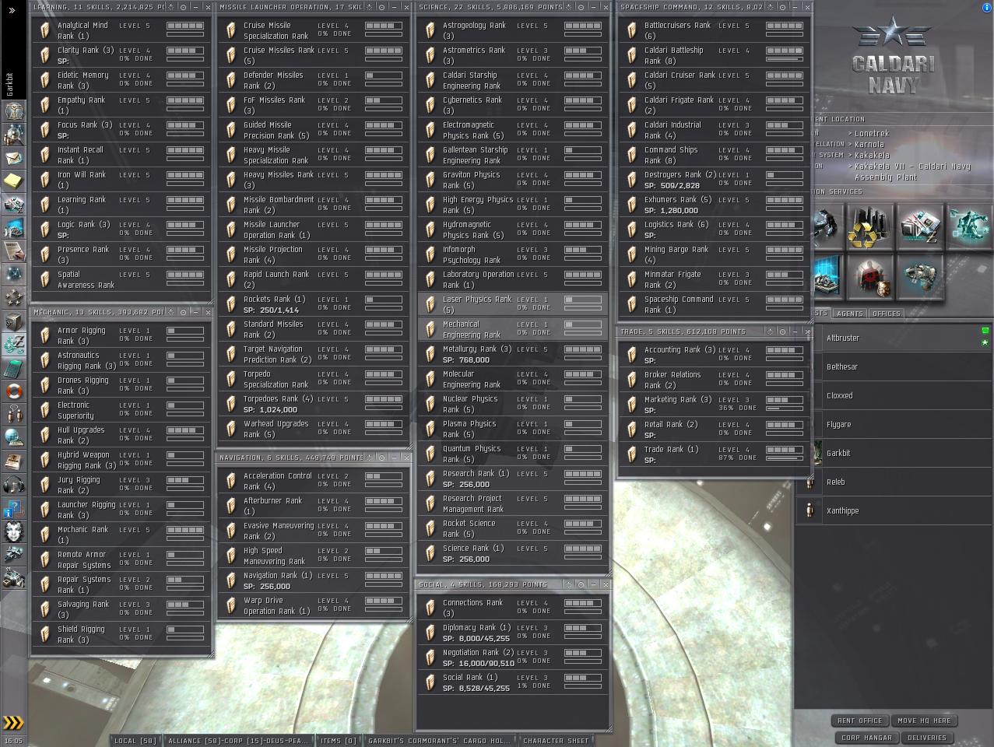Toggle pin on the Social skills window
This screenshot has height=747, width=994.
click(x=570, y=584)
